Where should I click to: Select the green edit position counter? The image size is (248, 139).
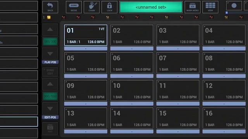point(50,96)
